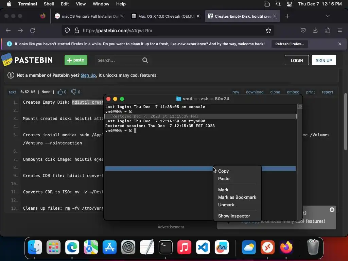The height and width of the screenshot is (261, 348).
Task: Click the LOGIN button
Action: (297, 60)
